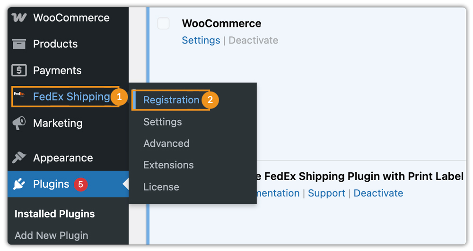
Task: Click the Marketing megaphone icon
Action: (x=19, y=123)
